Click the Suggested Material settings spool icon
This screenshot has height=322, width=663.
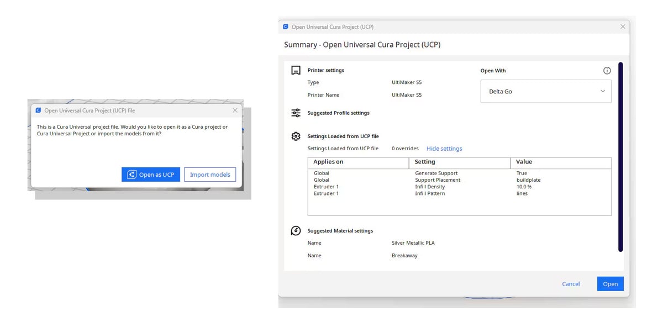point(296,231)
